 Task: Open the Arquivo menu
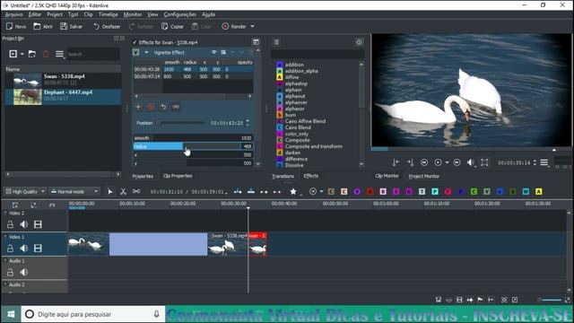[14, 14]
